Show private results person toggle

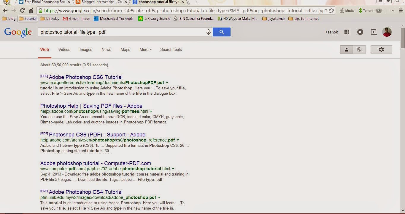(x=346, y=49)
